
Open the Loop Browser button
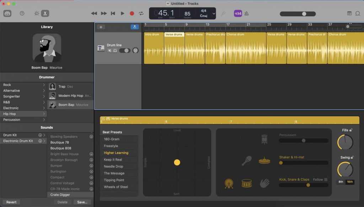(x=358, y=13)
